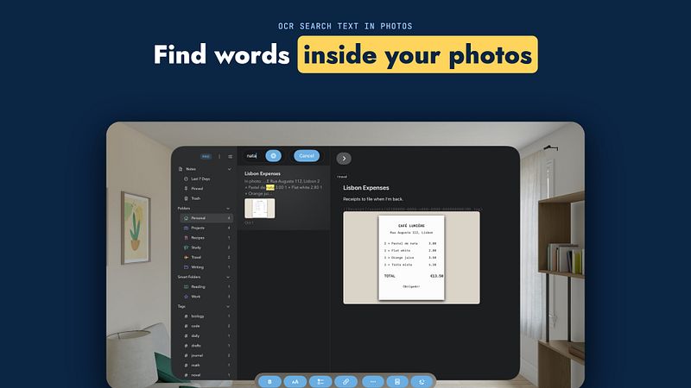Click the Notes label in sidebar
Image resolution: width=691 pixels, height=388 pixels.
[x=191, y=169]
